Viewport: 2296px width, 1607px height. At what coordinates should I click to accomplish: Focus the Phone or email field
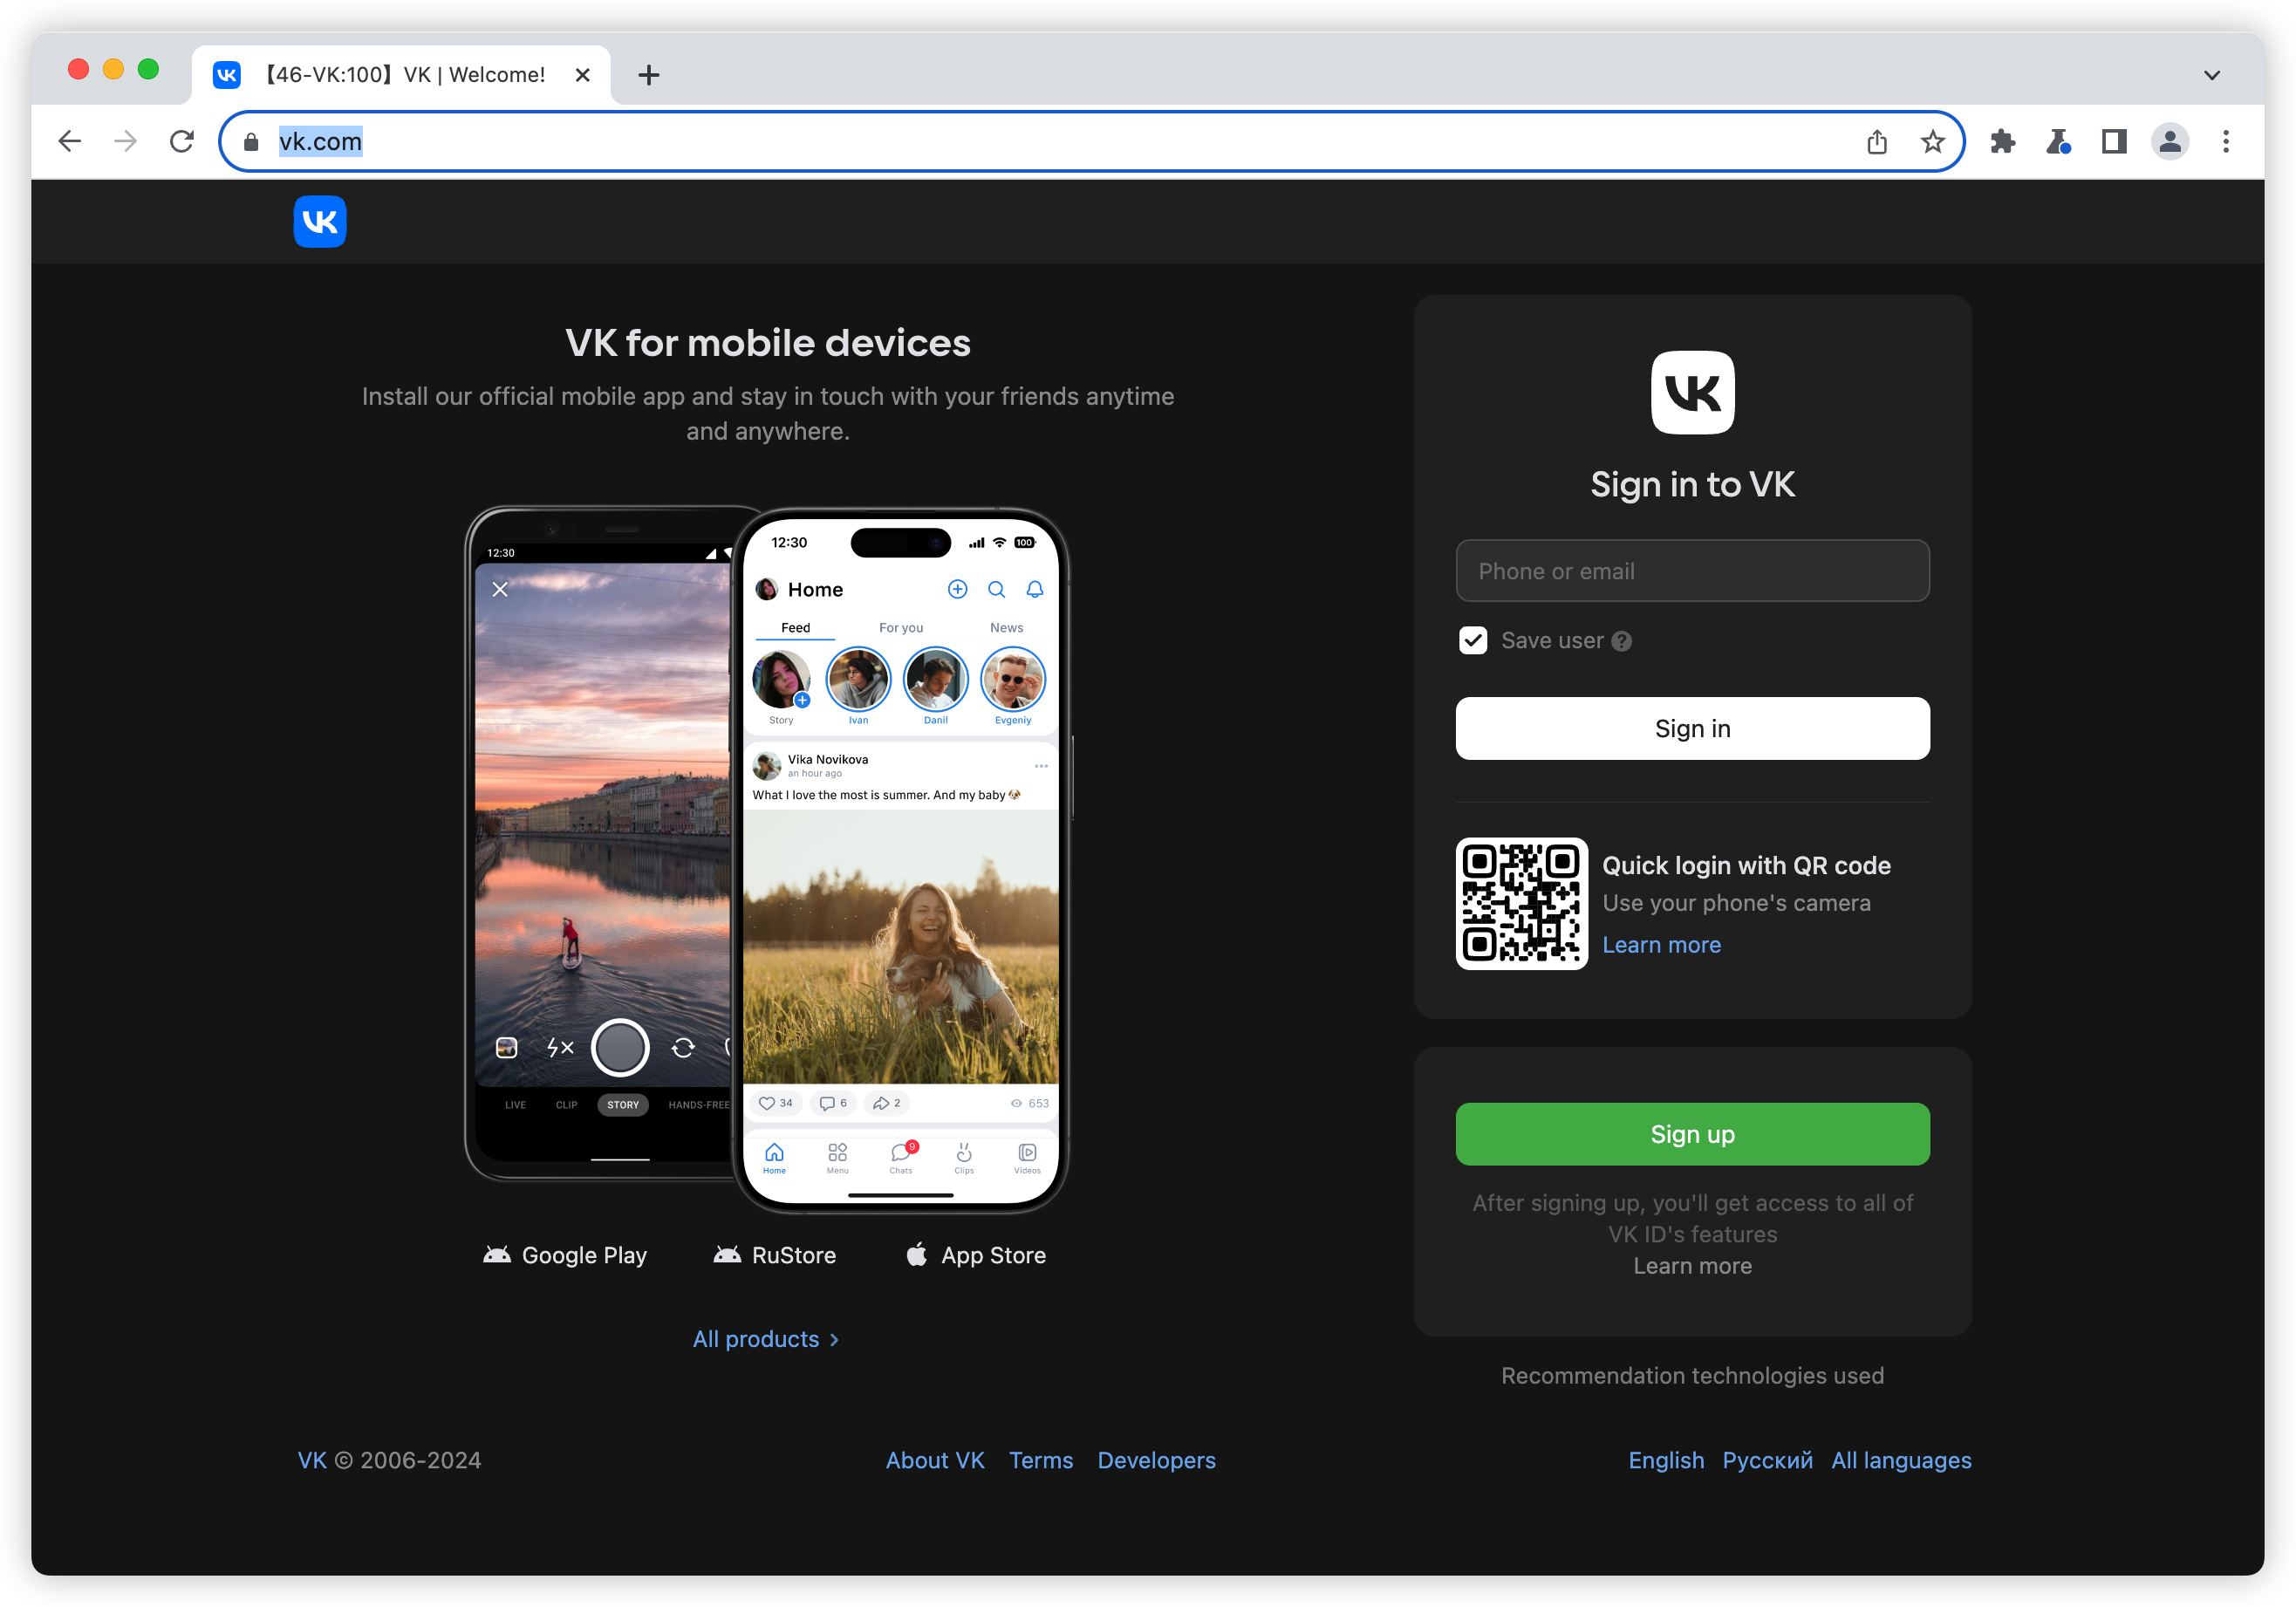pos(1692,571)
